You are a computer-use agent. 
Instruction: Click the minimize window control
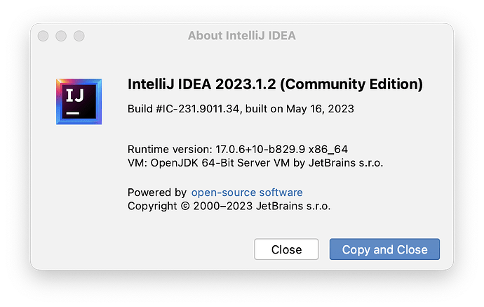(61, 36)
